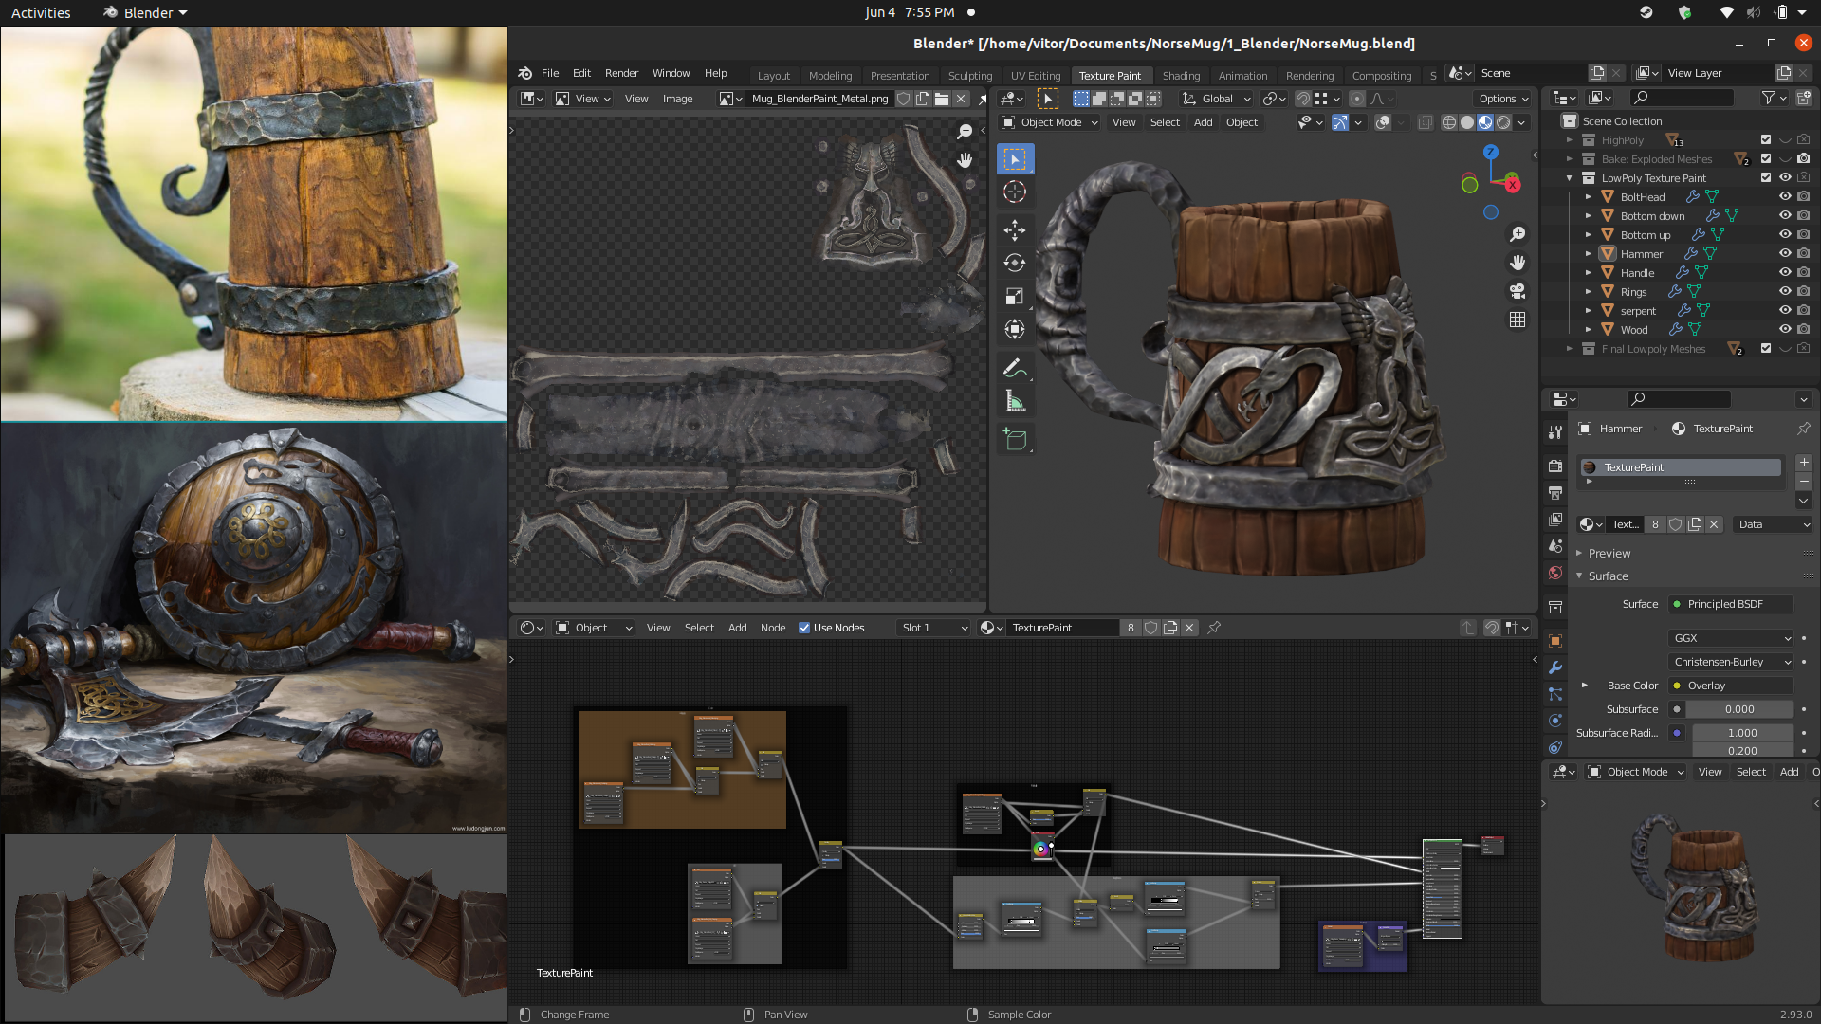1821x1024 pixels.
Task: Open the Render menu
Action: [621, 73]
